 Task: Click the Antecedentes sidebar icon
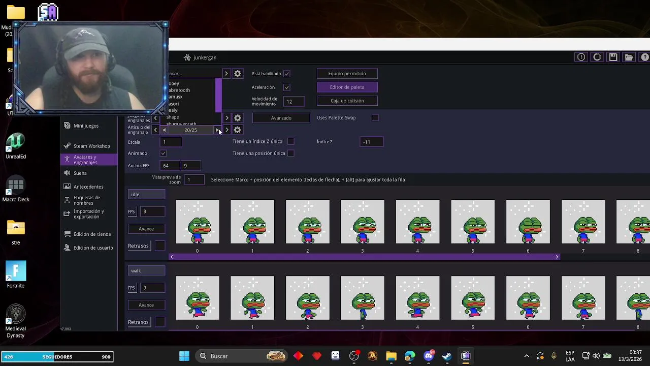pyautogui.click(x=67, y=187)
